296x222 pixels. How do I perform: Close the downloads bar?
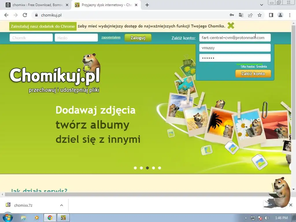point(291,205)
